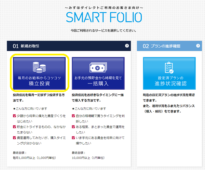Click help icon in プランの進捗確認 header

(198, 46)
